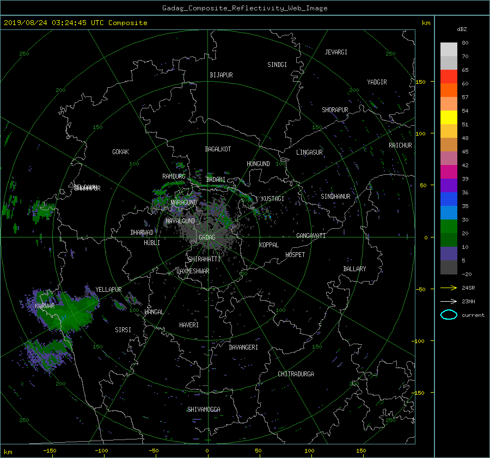Click the 'km' unit label at top right
The height and width of the screenshot is (458, 490).
pos(426,23)
